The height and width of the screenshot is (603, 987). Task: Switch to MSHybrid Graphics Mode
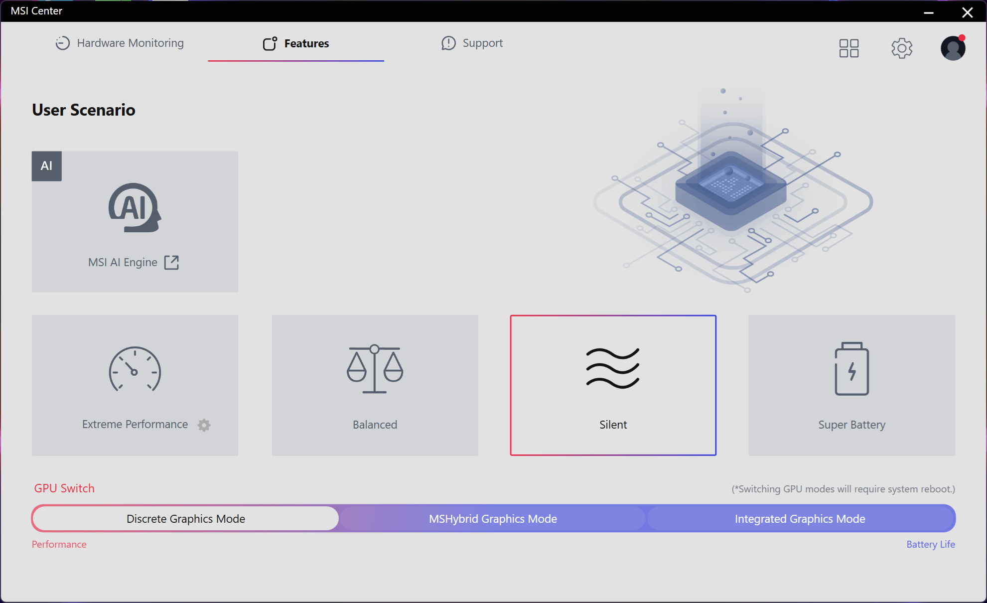point(493,519)
